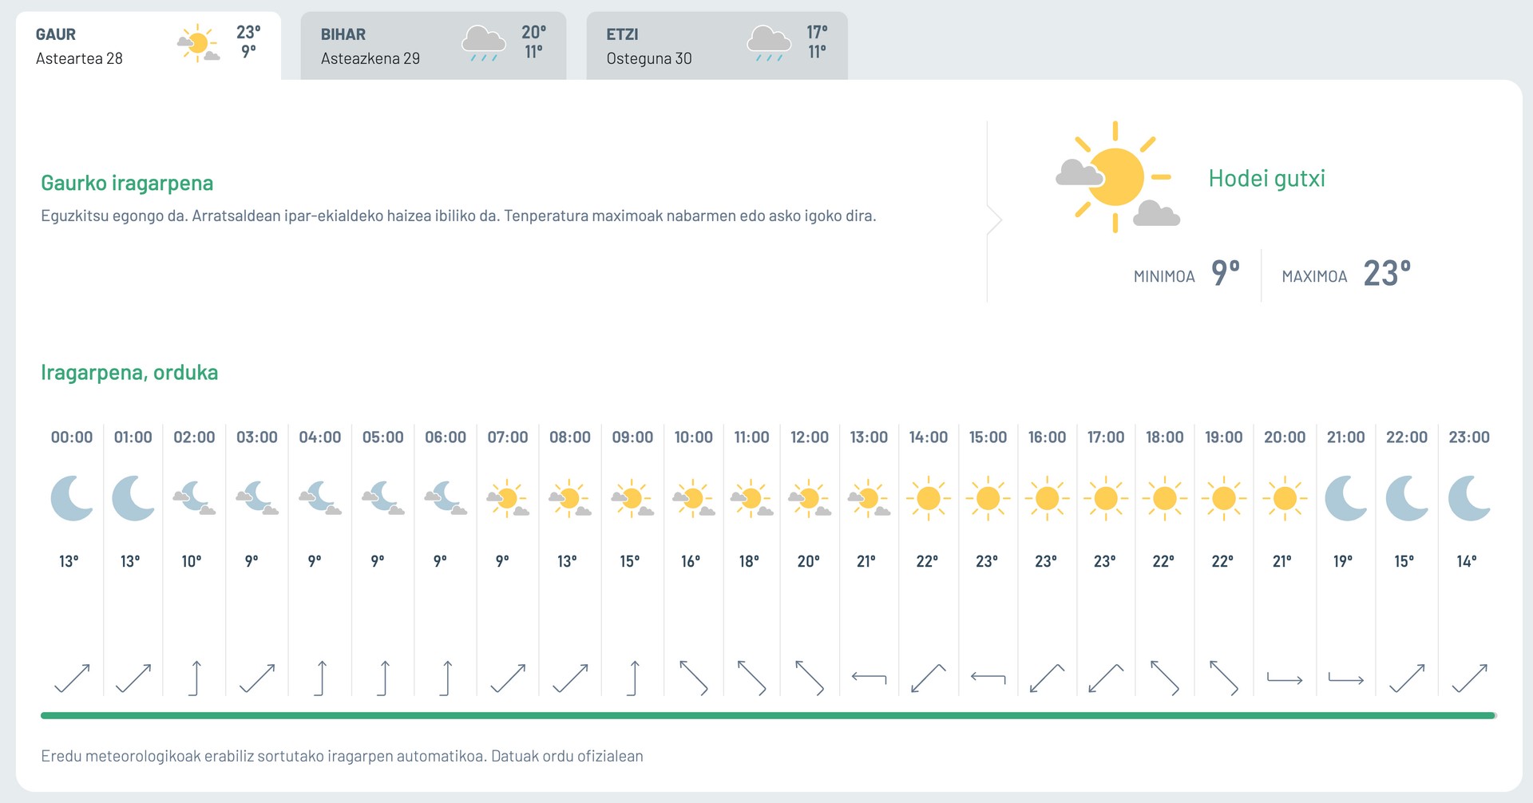Click the rain cloud icon on BIHAR tab
Viewport: 1533px width, 803px height.
[484, 44]
